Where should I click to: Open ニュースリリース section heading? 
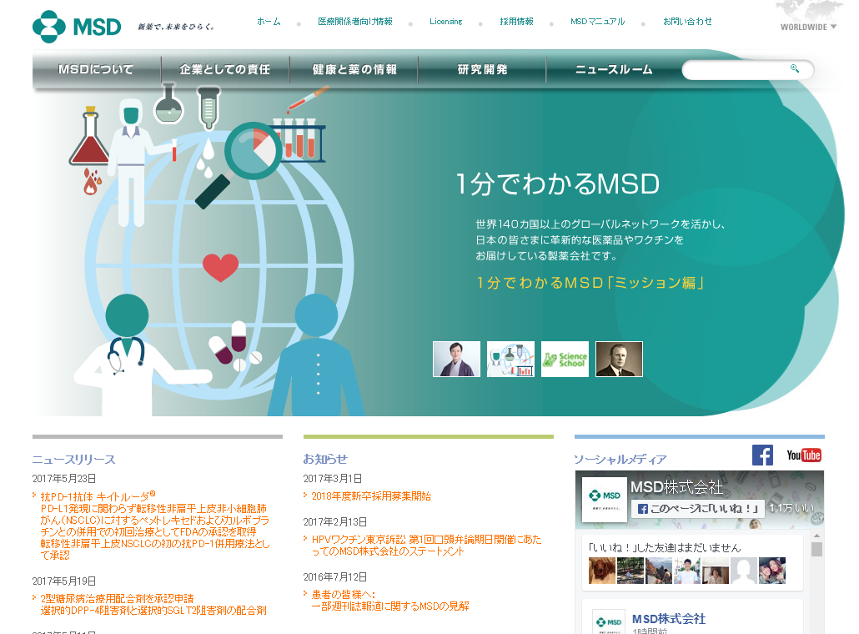coord(73,459)
